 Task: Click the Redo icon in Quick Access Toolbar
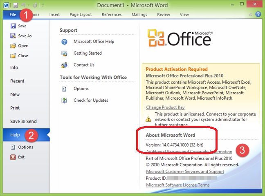click(x=35, y=5)
